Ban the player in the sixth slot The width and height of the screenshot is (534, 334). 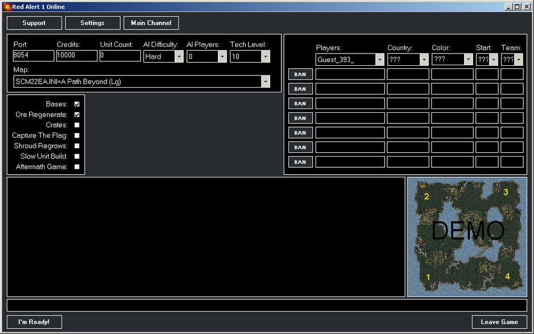click(300, 147)
